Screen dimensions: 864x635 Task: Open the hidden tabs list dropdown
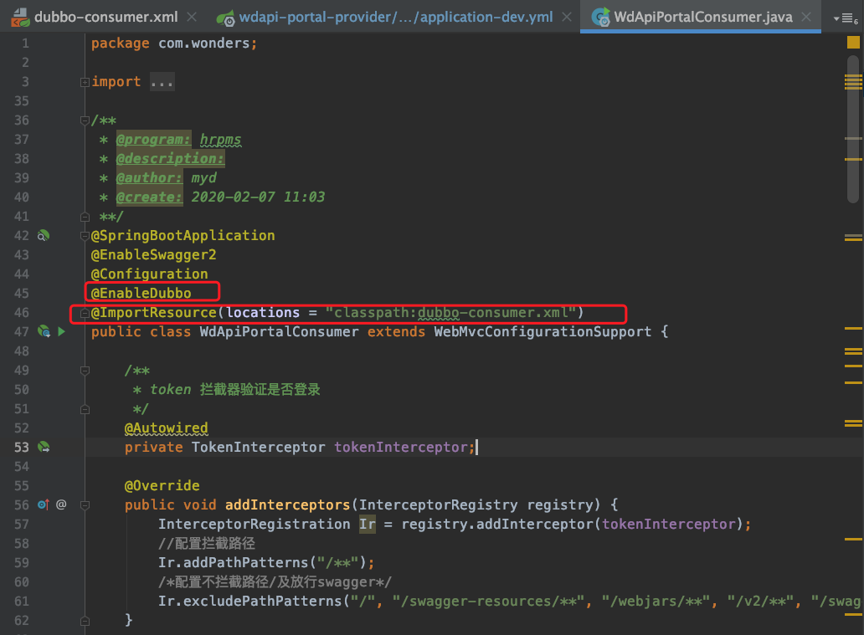pos(846,18)
